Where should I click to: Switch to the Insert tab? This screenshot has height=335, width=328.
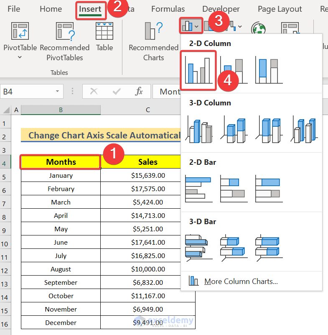click(x=90, y=9)
